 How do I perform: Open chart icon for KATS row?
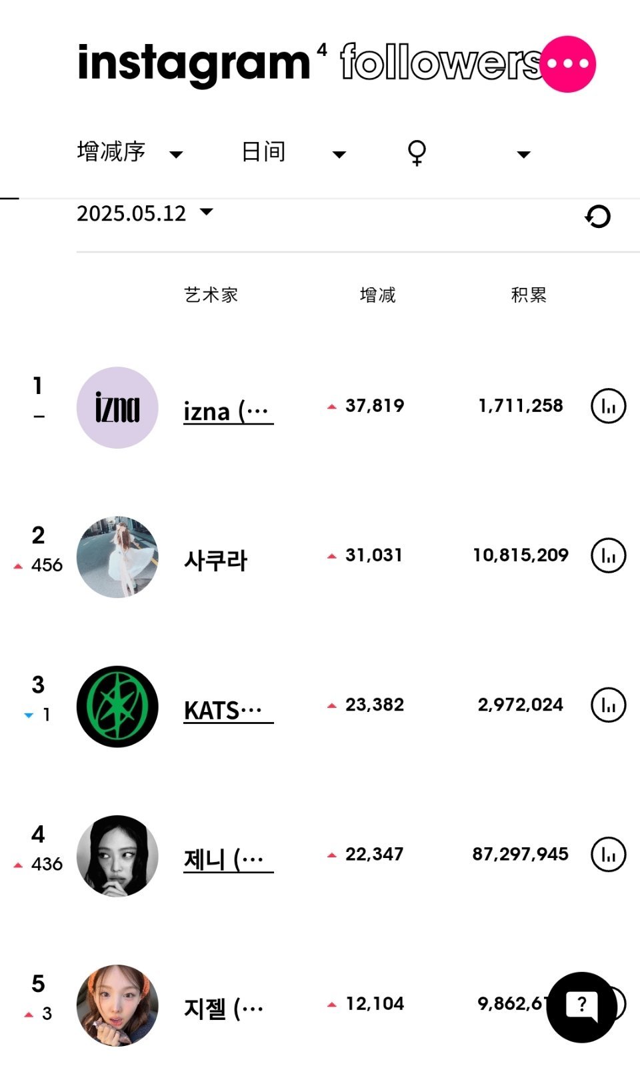click(x=609, y=705)
